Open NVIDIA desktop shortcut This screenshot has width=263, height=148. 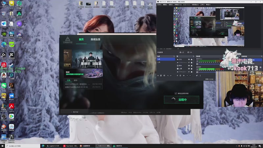(x=4, y=35)
